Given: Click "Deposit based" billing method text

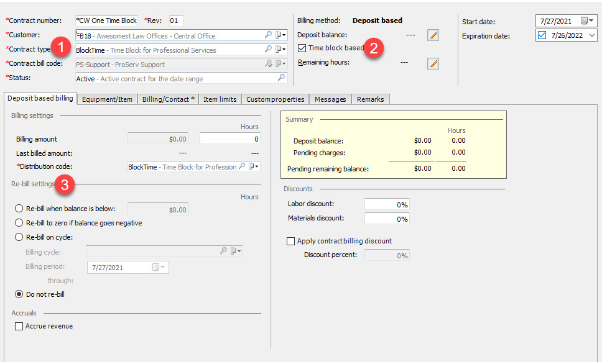Looking at the screenshot, I should [x=377, y=20].
